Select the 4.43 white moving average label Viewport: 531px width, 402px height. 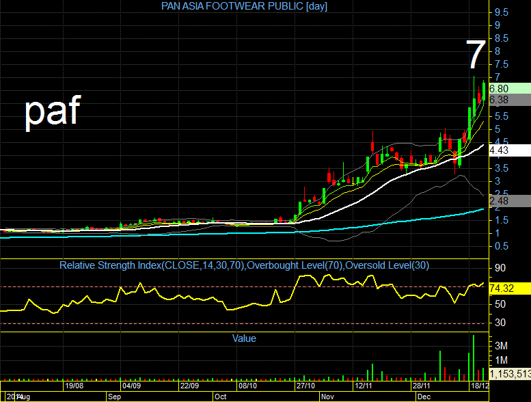(510, 150)
